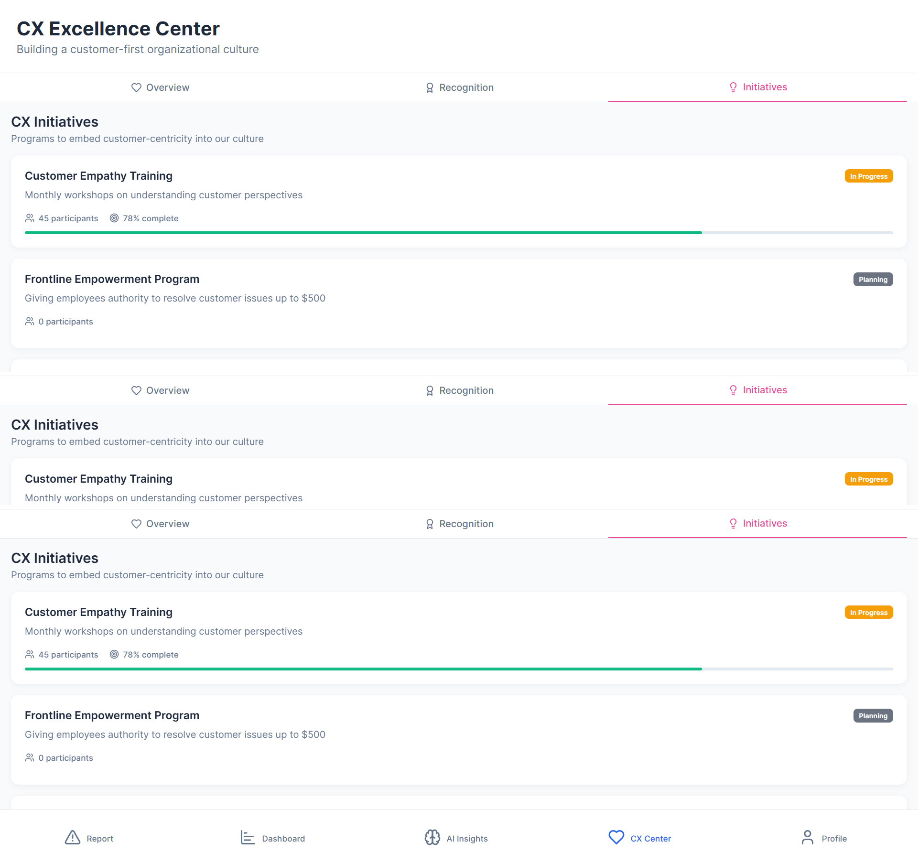
Task: Switch to the top Overview tab
Action: pyautogui.click(x=161, y=88)
